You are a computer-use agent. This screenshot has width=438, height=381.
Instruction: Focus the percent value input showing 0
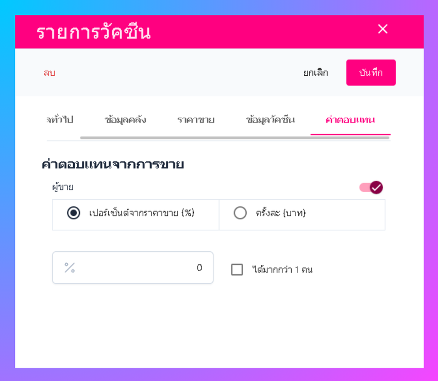click(132, 267)
